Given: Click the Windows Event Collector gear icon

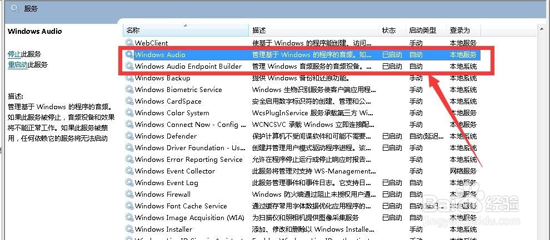Looking at the screenshot, I should tap(129, 171).
